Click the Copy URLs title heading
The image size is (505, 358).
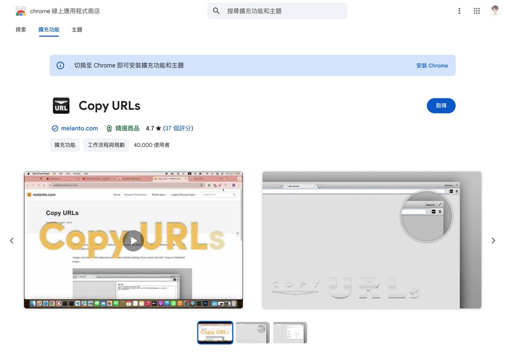(x=109, y=106)
